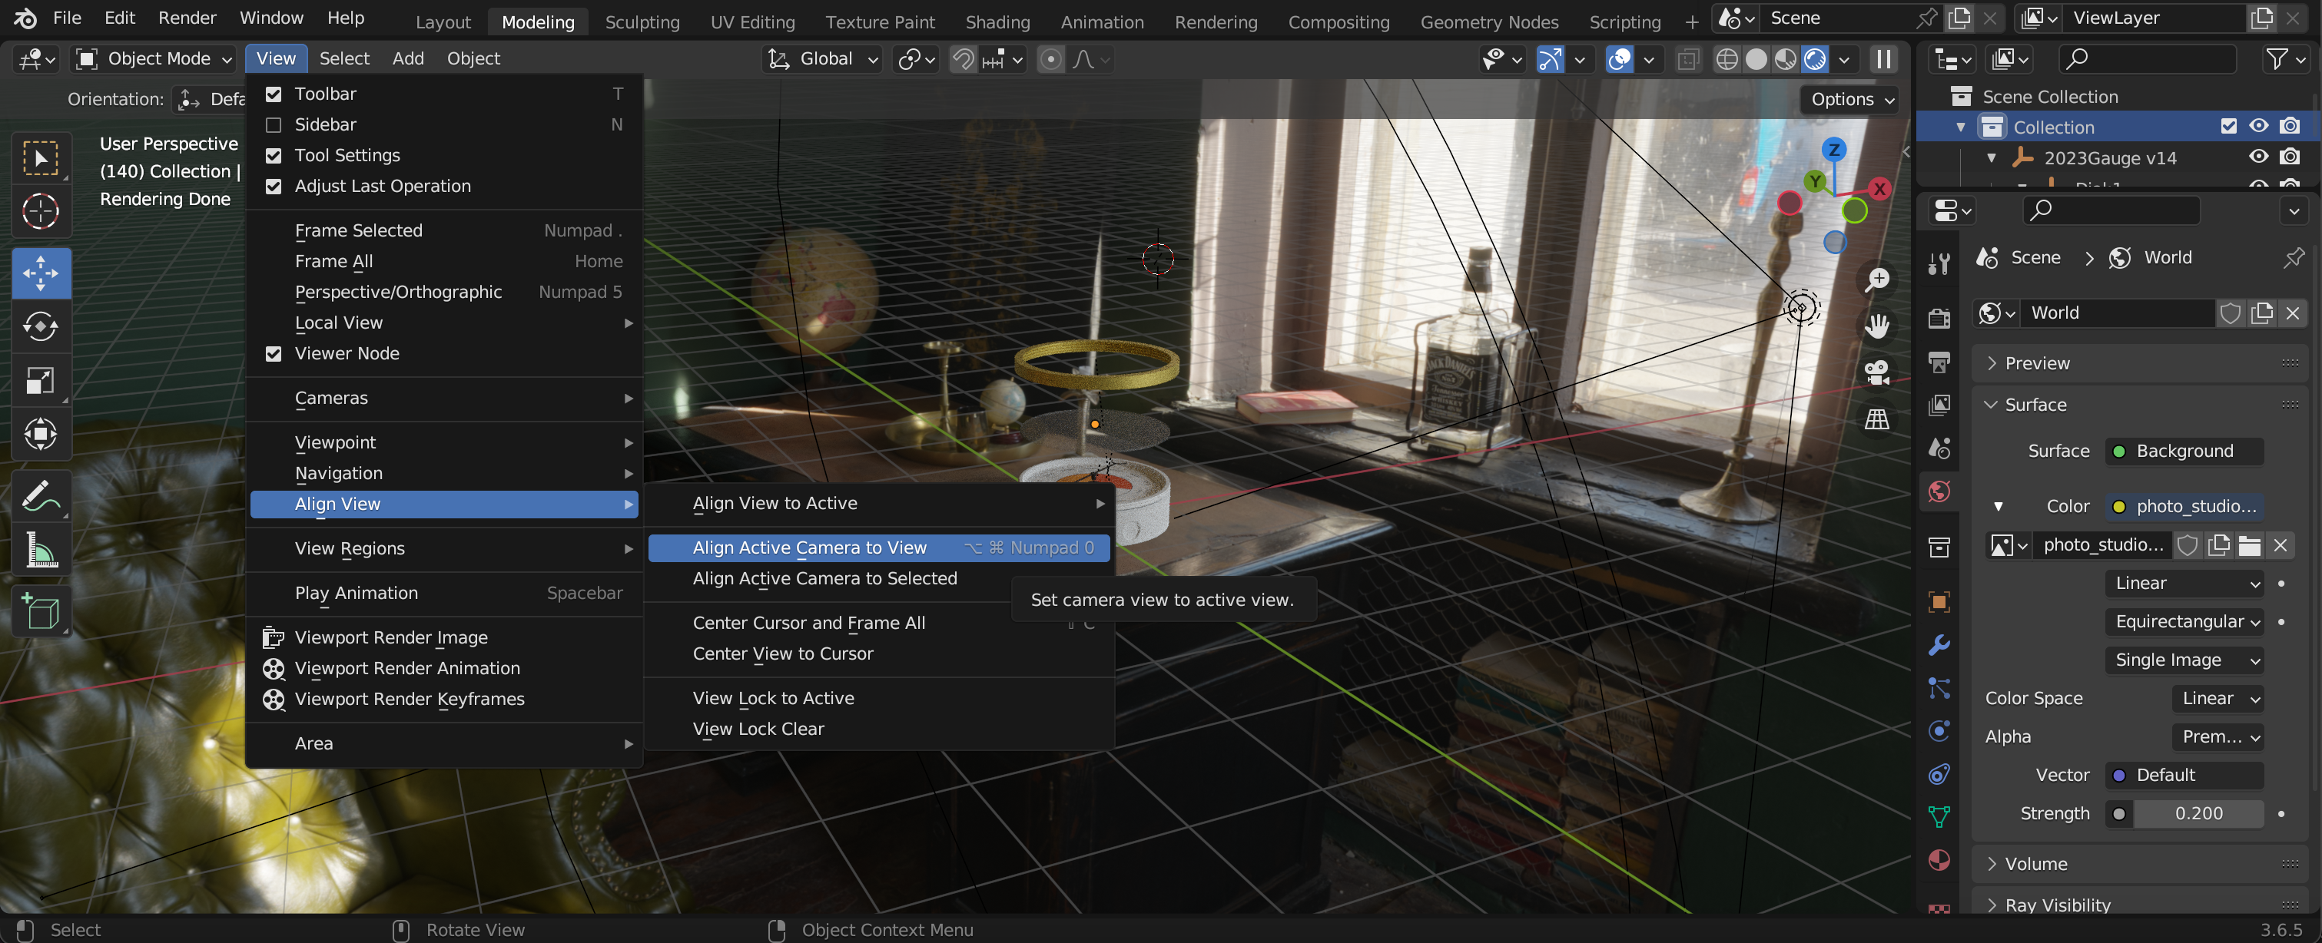
Task: Collapse 2023Gauge v14 tree item
Action: pyautogui.click(x=1991, y=157)
